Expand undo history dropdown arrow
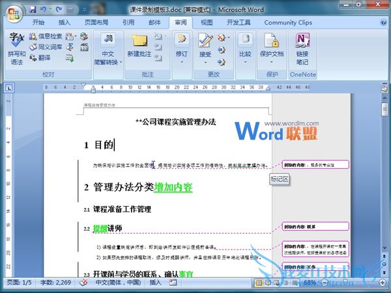 click(x=50, y=10)
